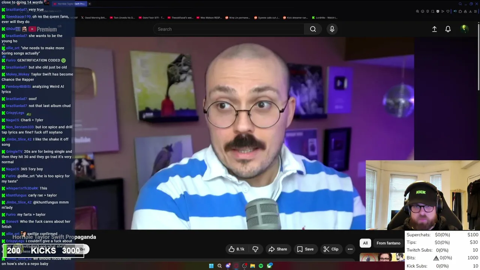This screenshot has width=480, height=270.
Task: Open the YouTube account avatar menu
Action: [x=464, y=29]
